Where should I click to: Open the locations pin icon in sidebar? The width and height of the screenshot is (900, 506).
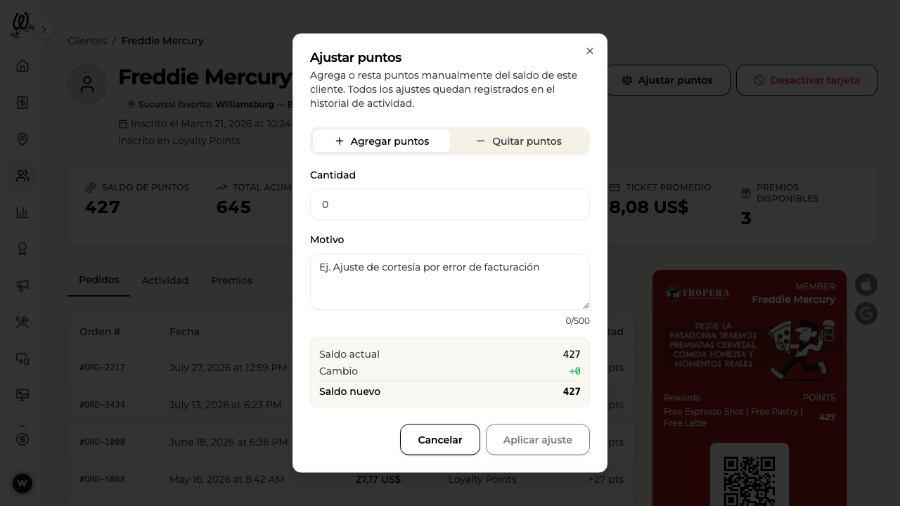coord(22,139)
